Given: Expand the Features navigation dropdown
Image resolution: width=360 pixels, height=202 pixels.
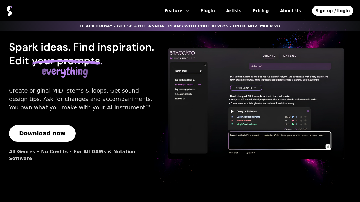Looking at the screenshot, I should click(177, 11).
